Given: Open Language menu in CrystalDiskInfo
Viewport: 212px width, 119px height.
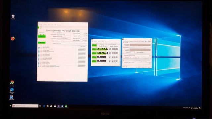Looking at the screenshot, I should pyautogui.click(x=59, y=25).
